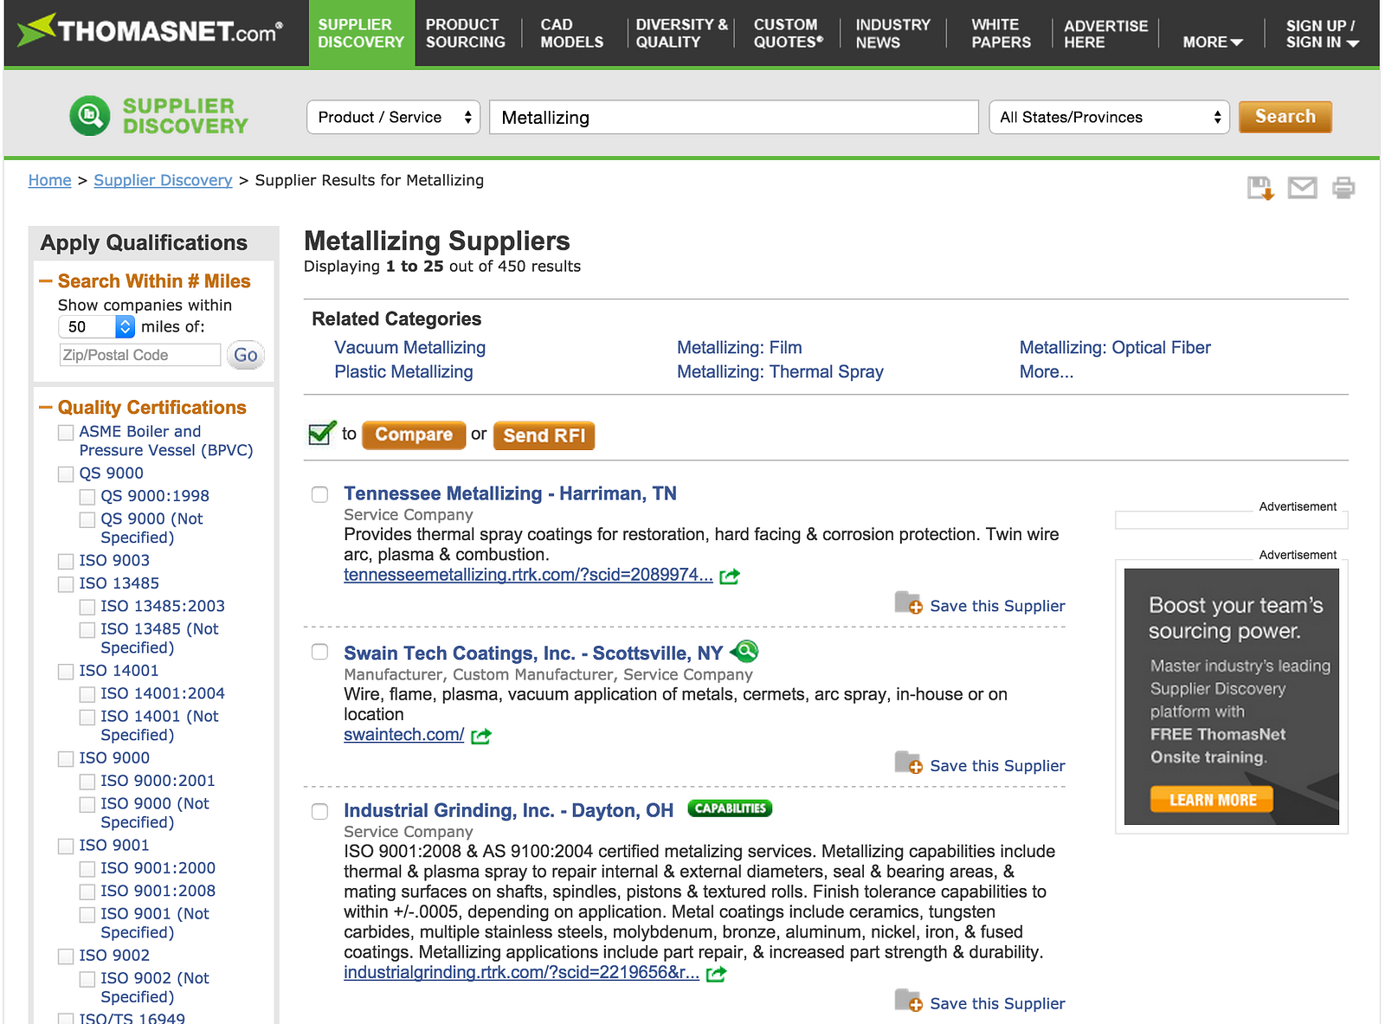The image size is (1385, 1024).
Task: Click the save results disk icon
Action: tap(1260, 187)
